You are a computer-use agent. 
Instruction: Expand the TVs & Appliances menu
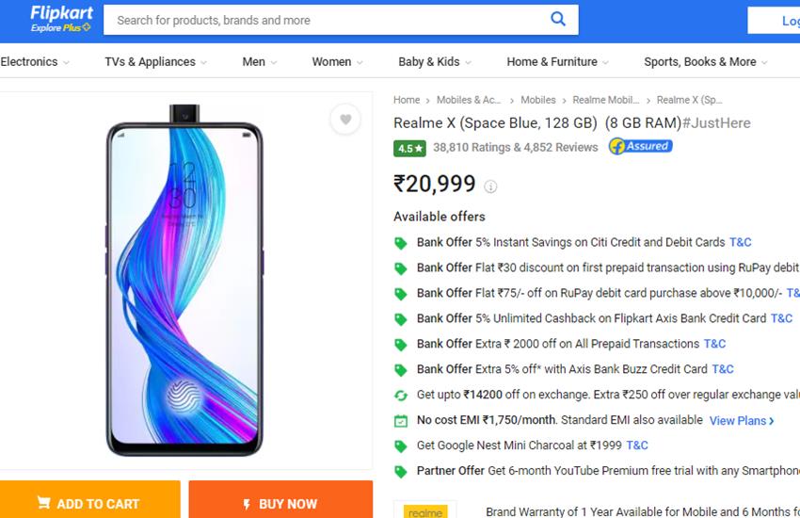[x=155, y=62]
